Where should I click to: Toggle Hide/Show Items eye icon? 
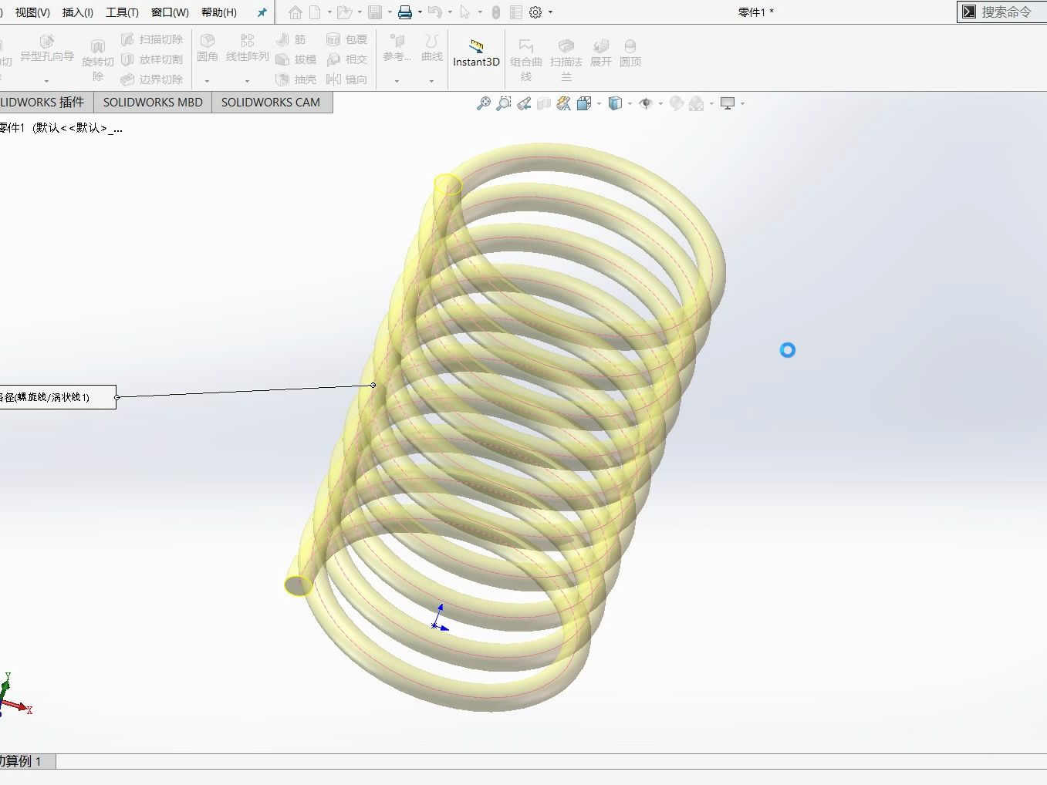tap(646, 103)
